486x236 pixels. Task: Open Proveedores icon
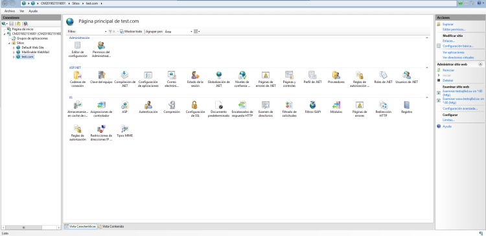tap(336, 78)
